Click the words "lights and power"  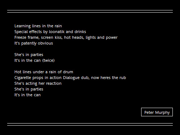102,37
